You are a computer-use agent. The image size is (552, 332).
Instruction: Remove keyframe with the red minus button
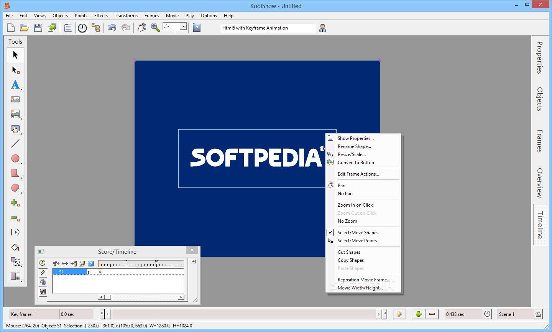click(432, 314)
